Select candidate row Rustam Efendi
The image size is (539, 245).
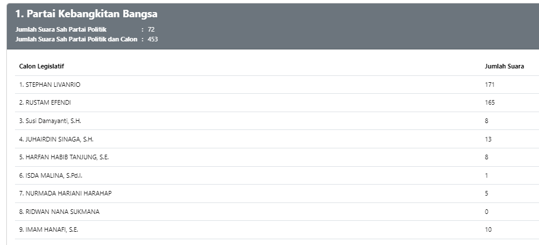tap(44, 102)
